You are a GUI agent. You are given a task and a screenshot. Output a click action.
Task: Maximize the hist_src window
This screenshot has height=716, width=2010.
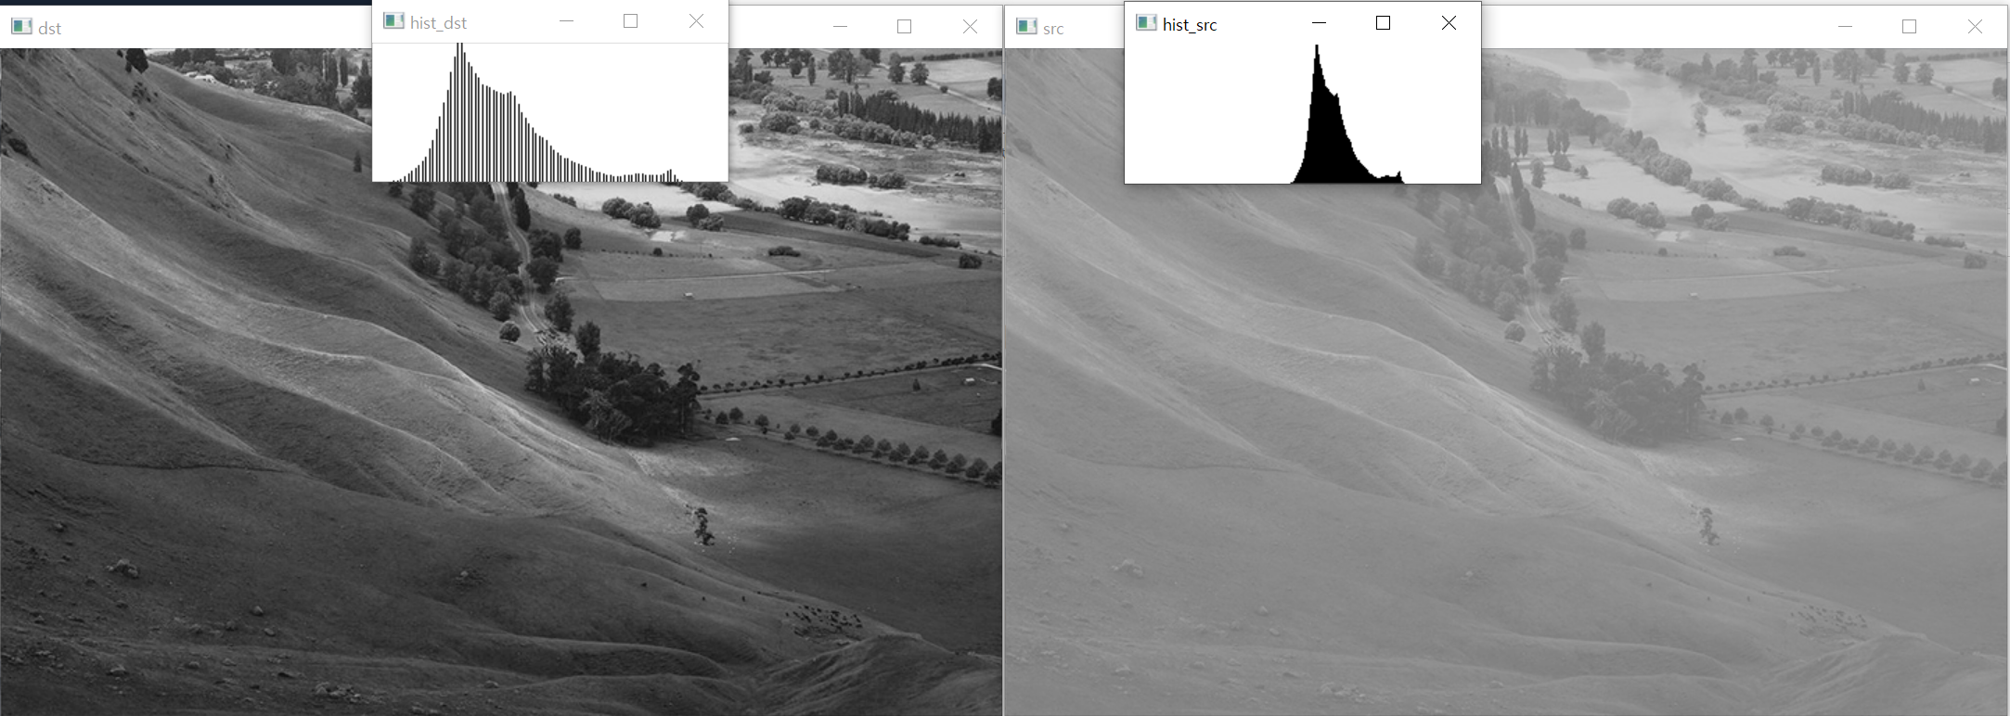click(1383, 23)
